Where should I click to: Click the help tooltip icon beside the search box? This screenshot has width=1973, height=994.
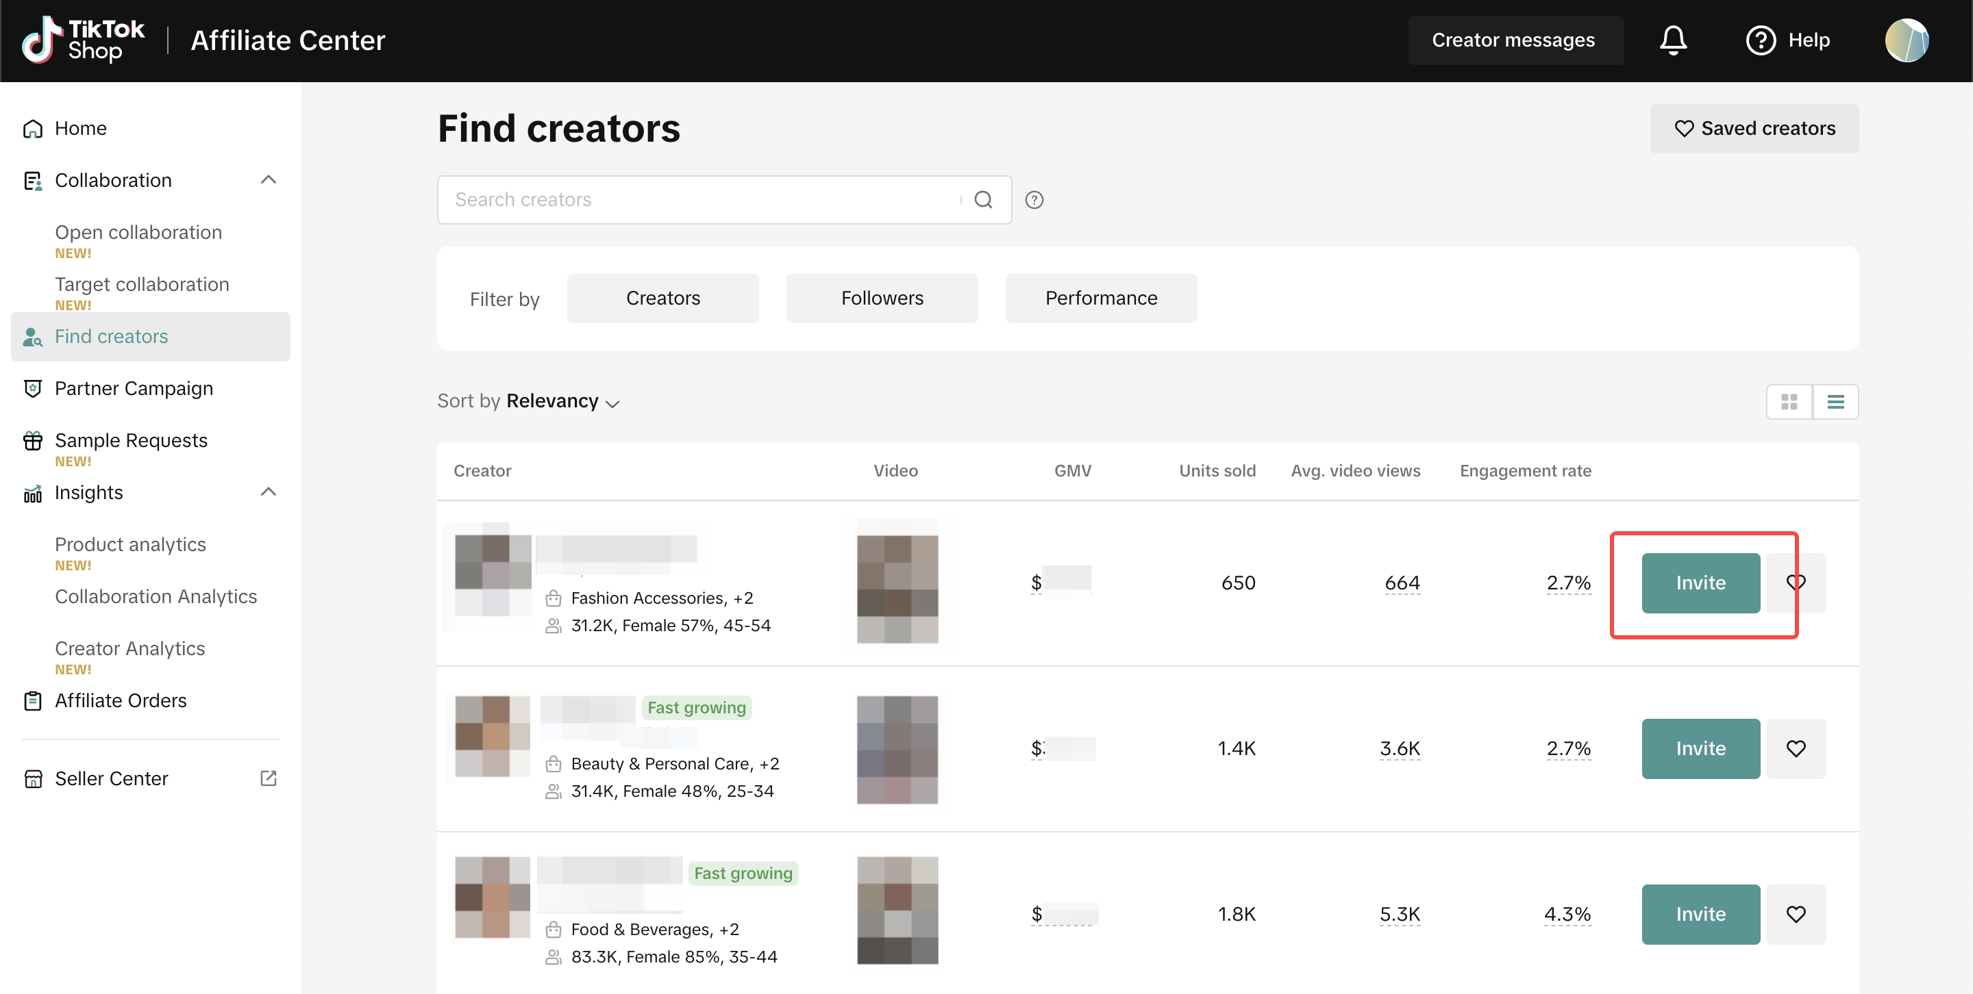coord(1034,200)
